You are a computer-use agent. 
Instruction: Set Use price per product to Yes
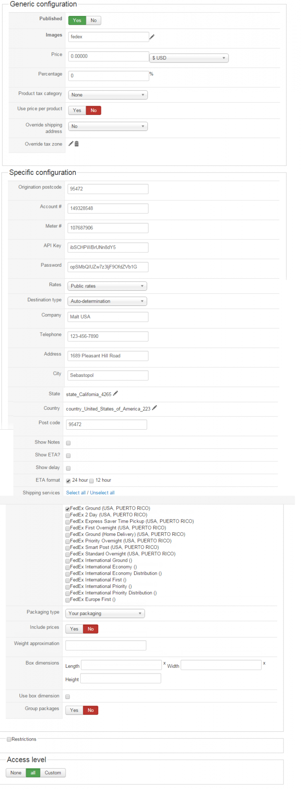coord(77,111)
